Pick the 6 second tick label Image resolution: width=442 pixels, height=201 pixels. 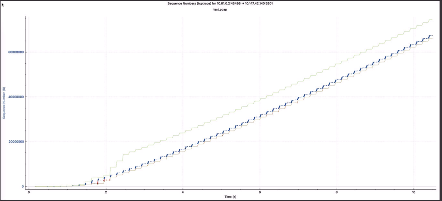pos(259,191)
